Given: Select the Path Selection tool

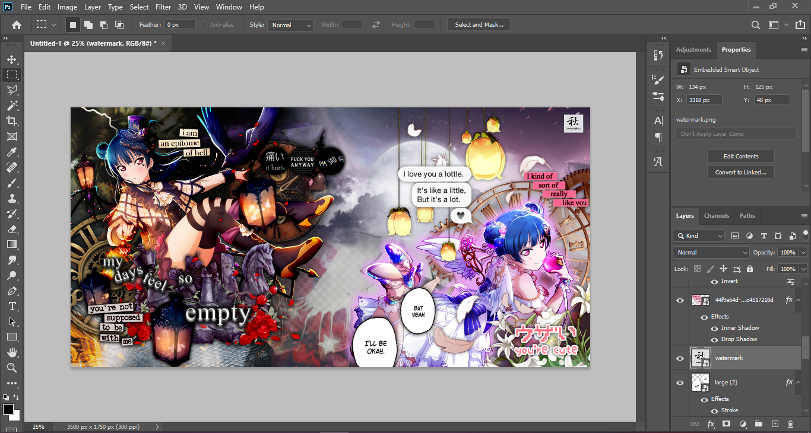Looking at the screenshot, I should [11, 322].
